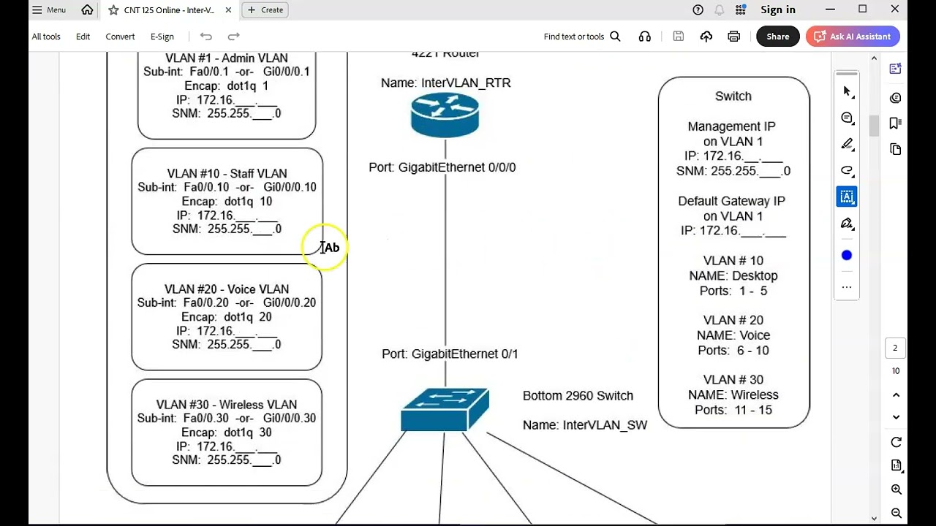Click the Create button

[265, 10]
